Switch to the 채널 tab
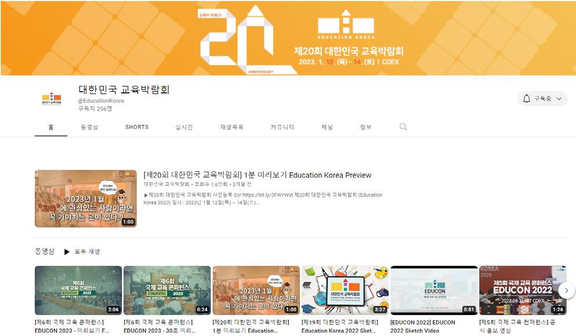 327,127
